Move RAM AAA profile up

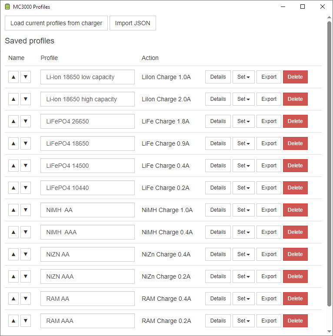pyautogui.click(x=13, y=321)
